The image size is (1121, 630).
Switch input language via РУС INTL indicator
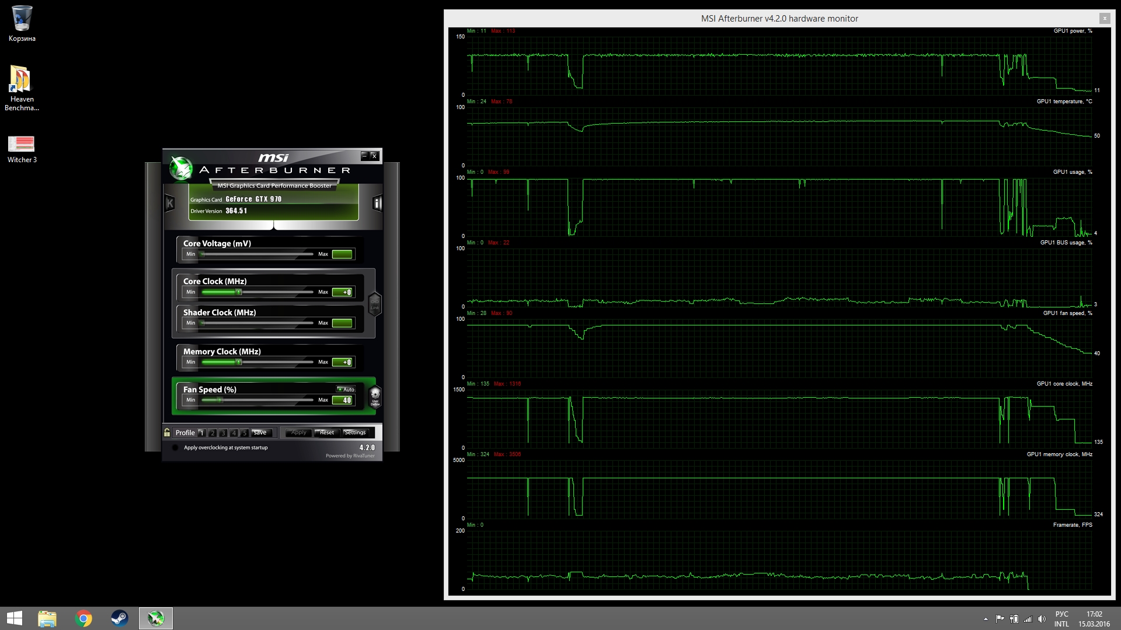coord(1061,619)
